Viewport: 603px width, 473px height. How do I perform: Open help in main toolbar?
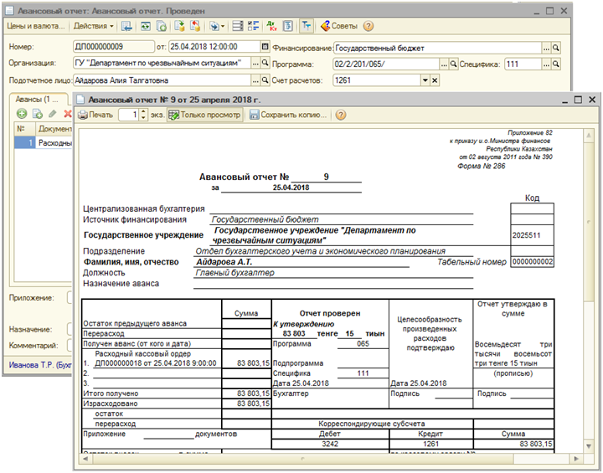[368, 26]
